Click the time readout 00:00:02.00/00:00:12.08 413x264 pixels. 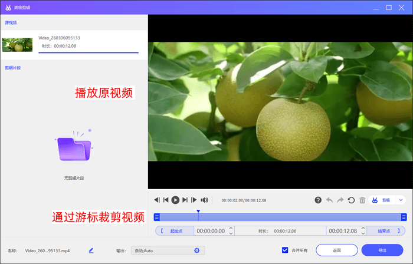(x=244, y=200)
